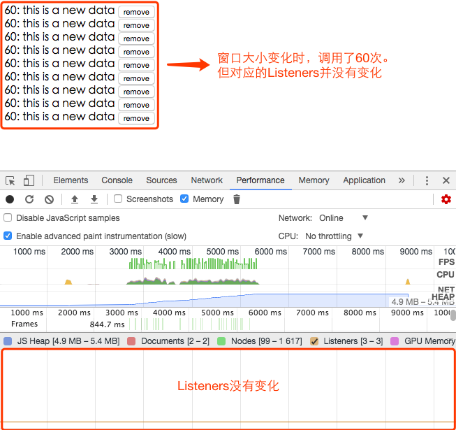The height and width of the screenshot is (430, 456).
Task: Go to the Application tab
Action: 364,180
